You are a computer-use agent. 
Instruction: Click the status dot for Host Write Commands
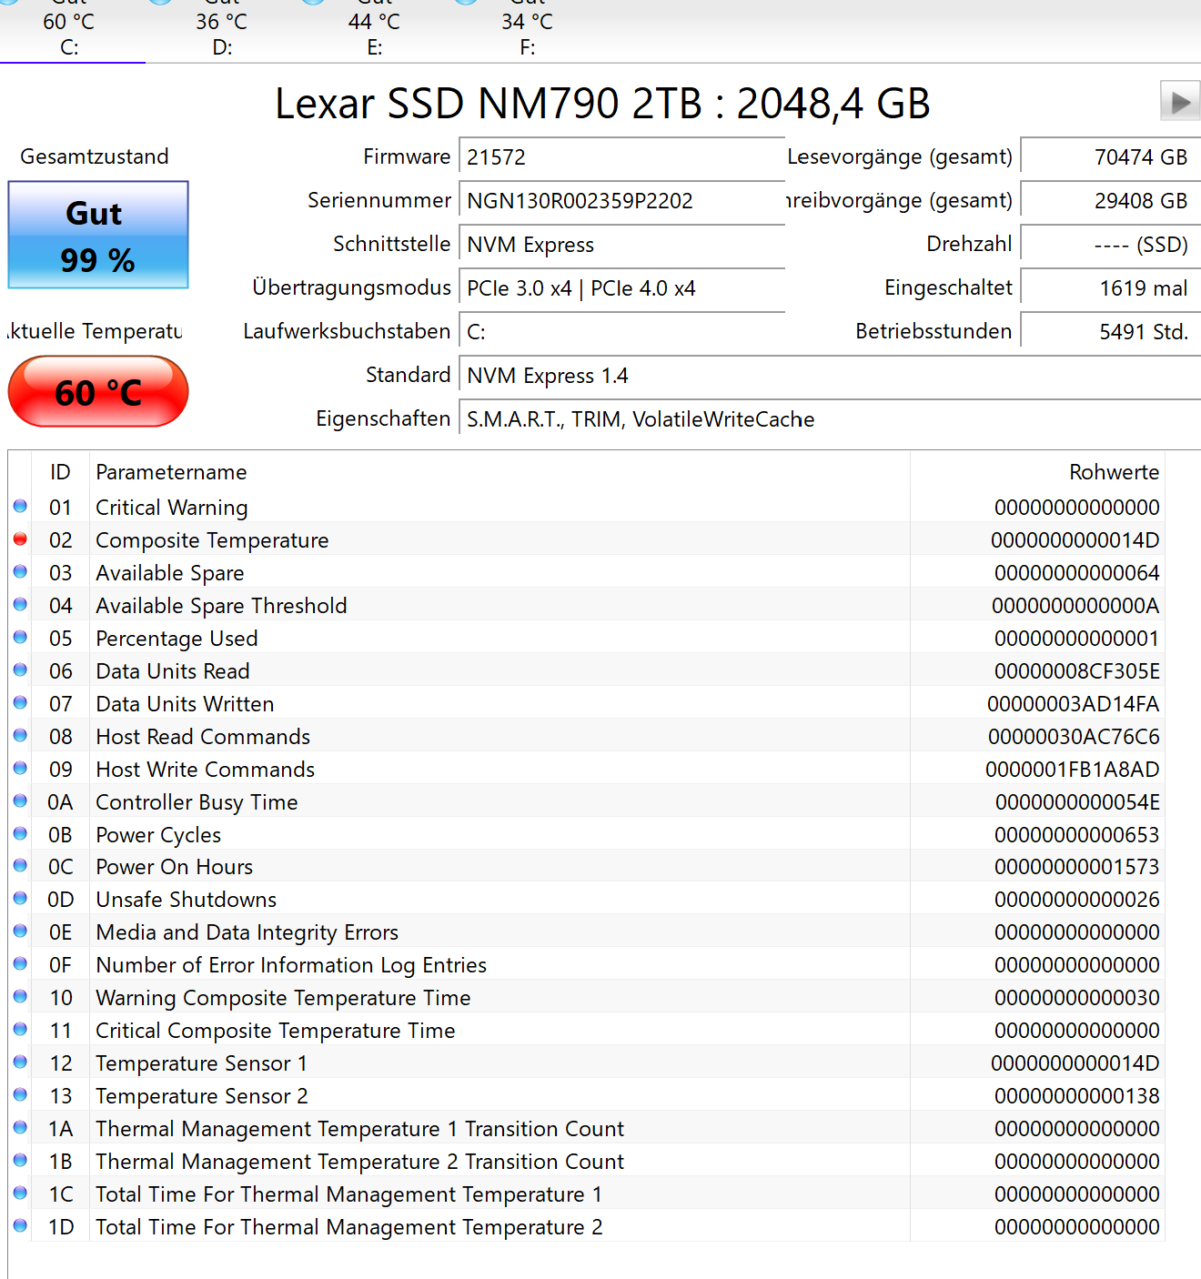20,768
